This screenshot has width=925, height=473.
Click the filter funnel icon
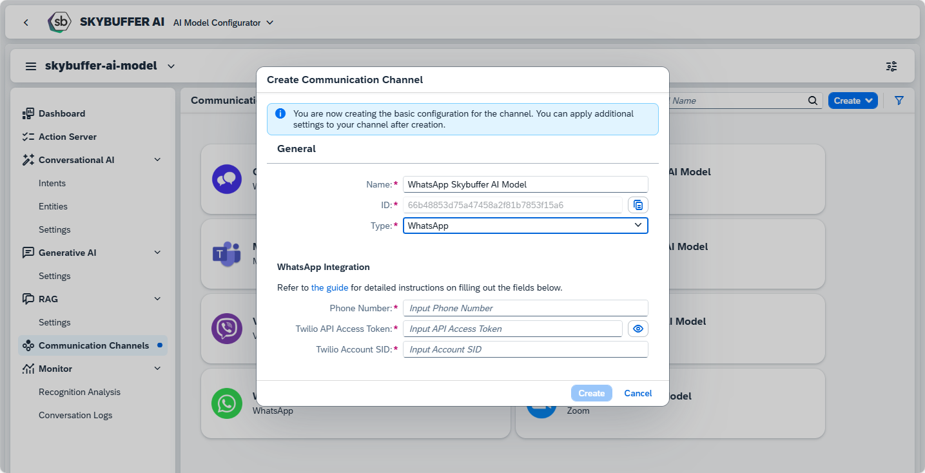[899, 101]
